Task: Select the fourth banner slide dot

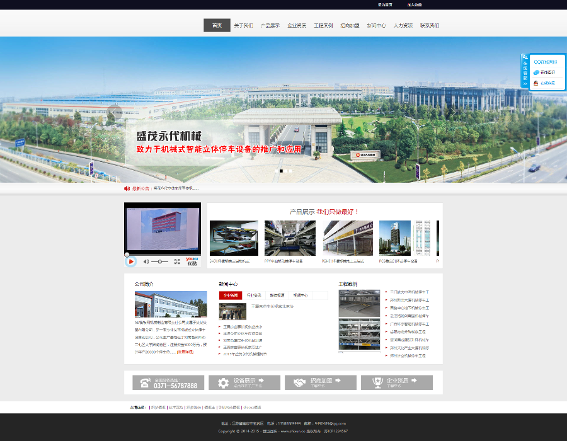Action: (290, 171)
